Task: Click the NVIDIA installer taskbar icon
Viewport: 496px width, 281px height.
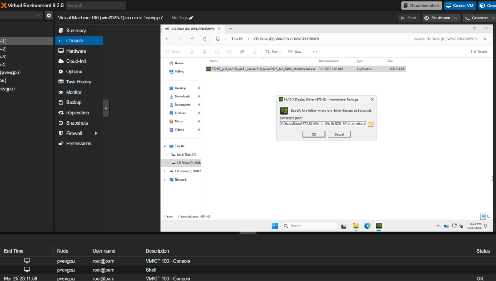Action: tap(379, 226)
